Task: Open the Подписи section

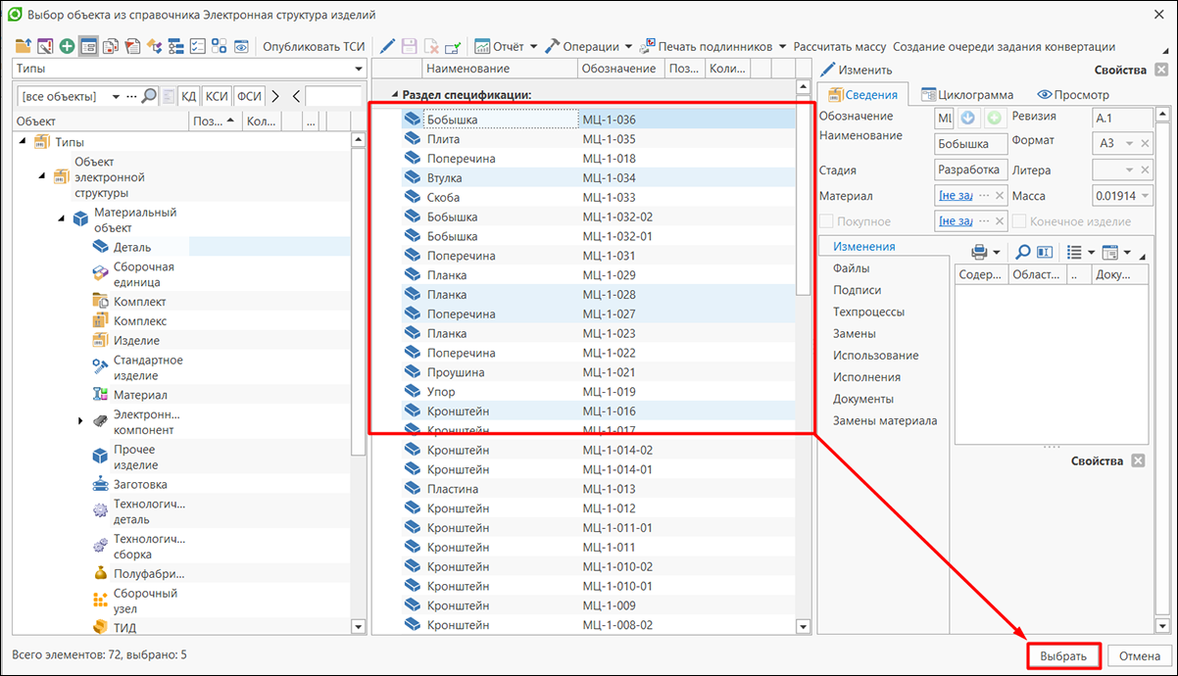Action: 857,290
